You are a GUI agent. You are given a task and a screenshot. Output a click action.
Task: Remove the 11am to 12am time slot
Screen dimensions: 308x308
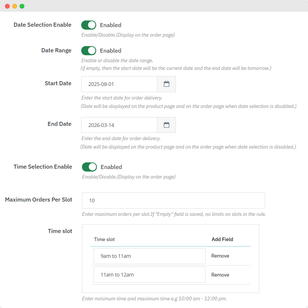[x=220, y=275]
